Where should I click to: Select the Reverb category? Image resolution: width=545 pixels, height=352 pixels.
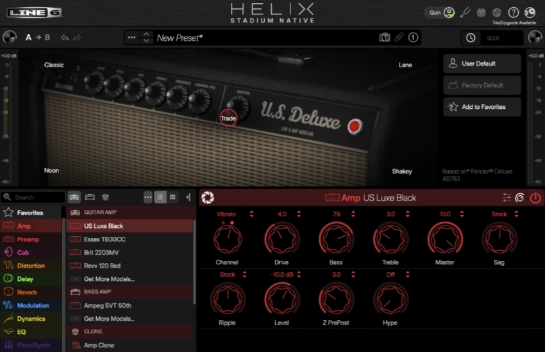coord(31,292)
